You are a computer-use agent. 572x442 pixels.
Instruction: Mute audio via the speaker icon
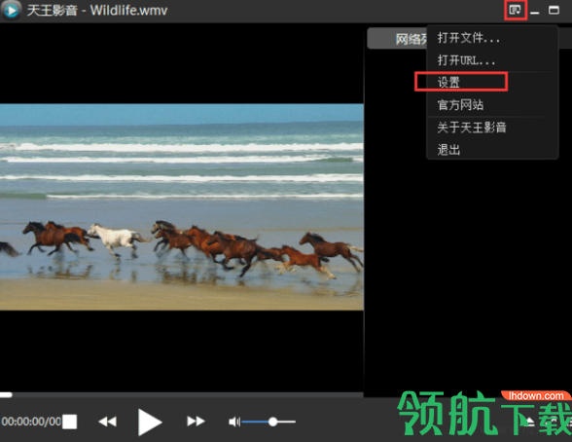point(234,422)
